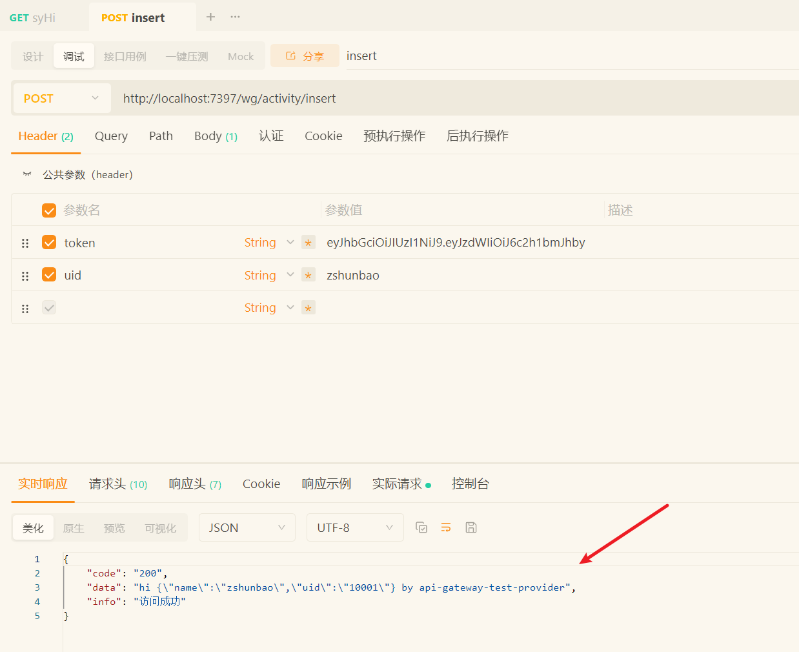
Task: Uncheck the uid header checkbox
Action: pos(49,275)
